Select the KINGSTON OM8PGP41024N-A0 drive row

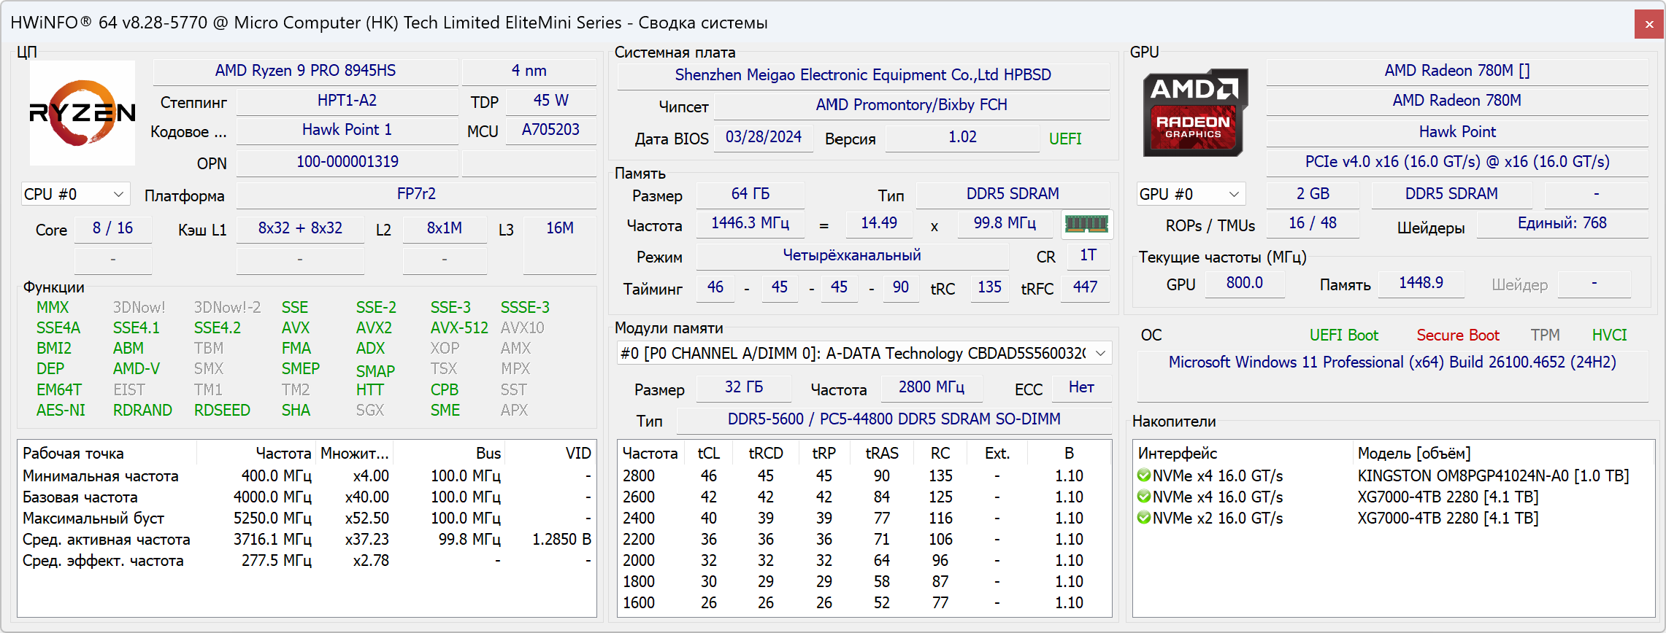tap(1394, 475)
